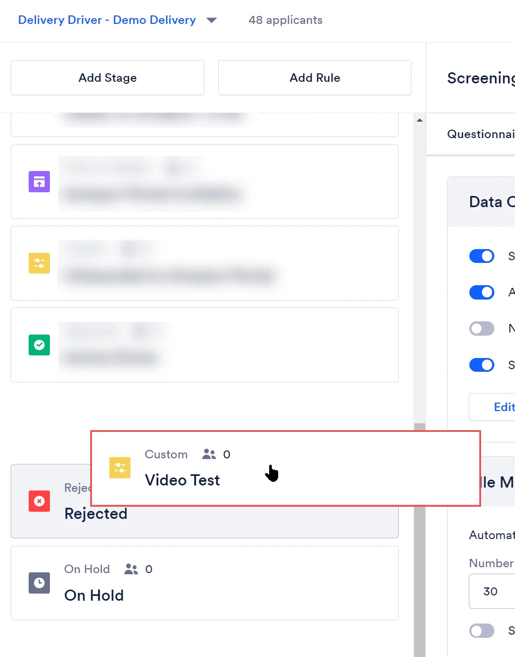Click the green checkmark stage icon

(39, 345)
